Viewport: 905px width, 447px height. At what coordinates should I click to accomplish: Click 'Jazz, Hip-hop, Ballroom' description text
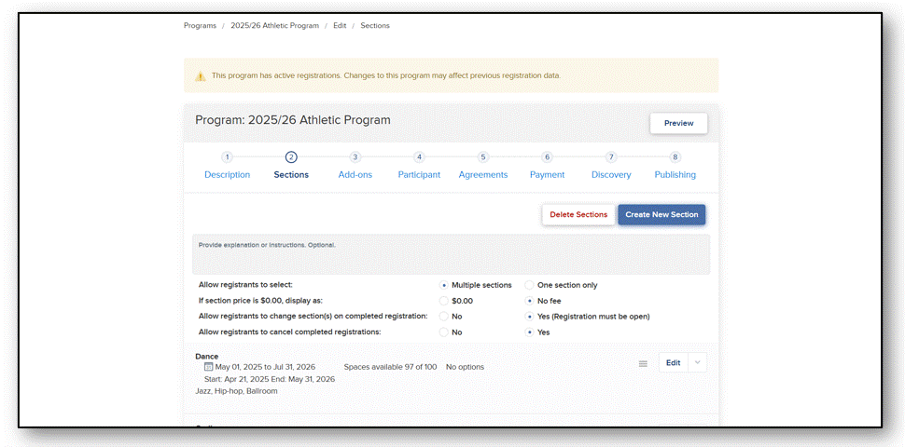click(x=237, y=391)
